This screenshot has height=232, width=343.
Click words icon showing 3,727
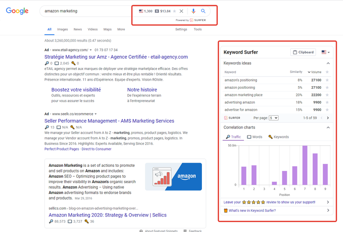(x=70, y=221)
